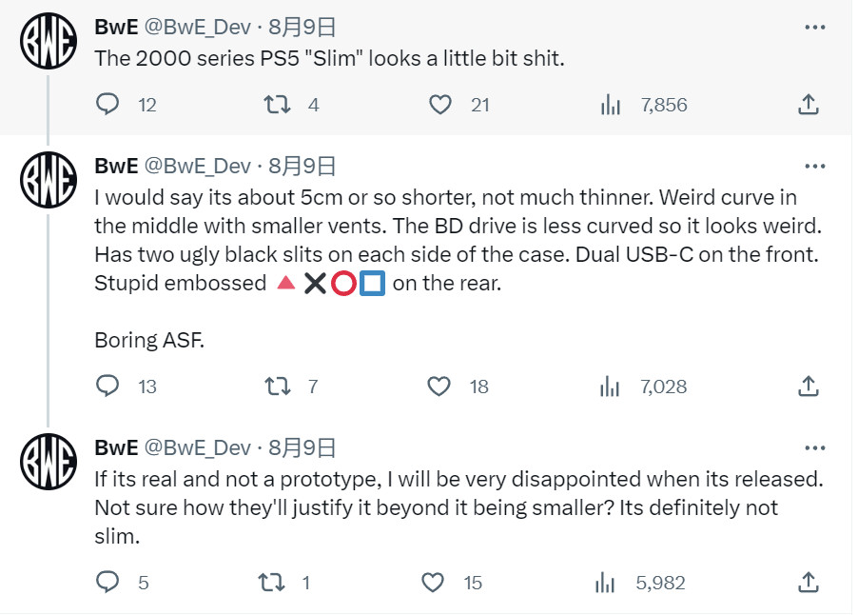Retweet the third tweet with 1 retweet

[x=273, y=582]
